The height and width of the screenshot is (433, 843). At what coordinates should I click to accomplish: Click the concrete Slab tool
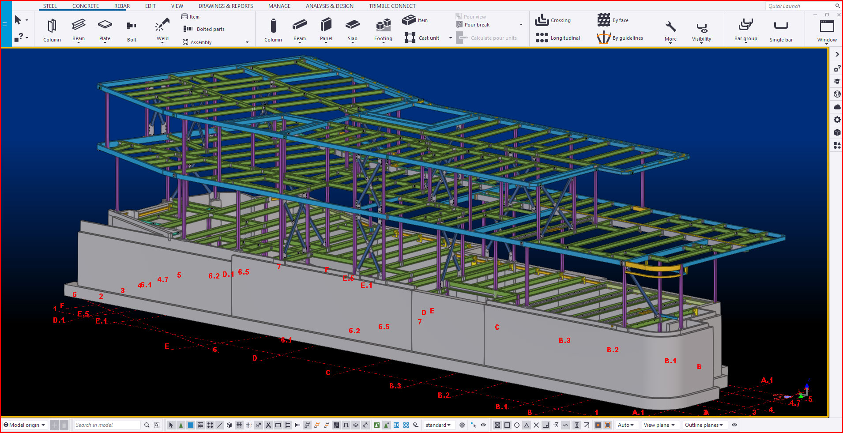tap(352, 29)
